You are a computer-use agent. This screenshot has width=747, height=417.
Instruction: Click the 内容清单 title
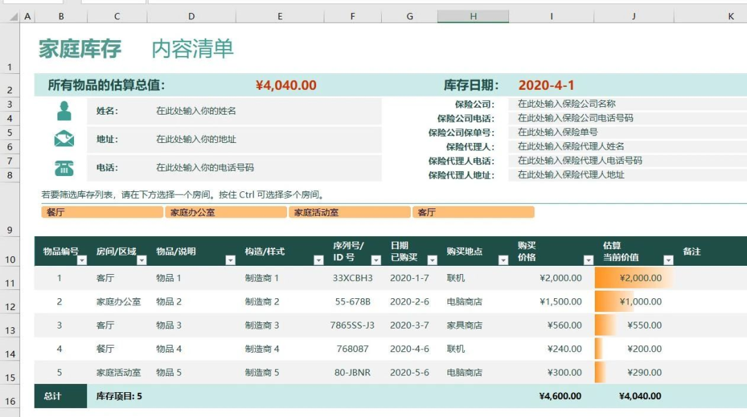click(192, 49)
